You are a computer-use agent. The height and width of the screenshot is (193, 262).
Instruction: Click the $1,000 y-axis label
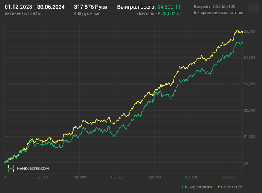pyautogui.click(x=249, y=137)
